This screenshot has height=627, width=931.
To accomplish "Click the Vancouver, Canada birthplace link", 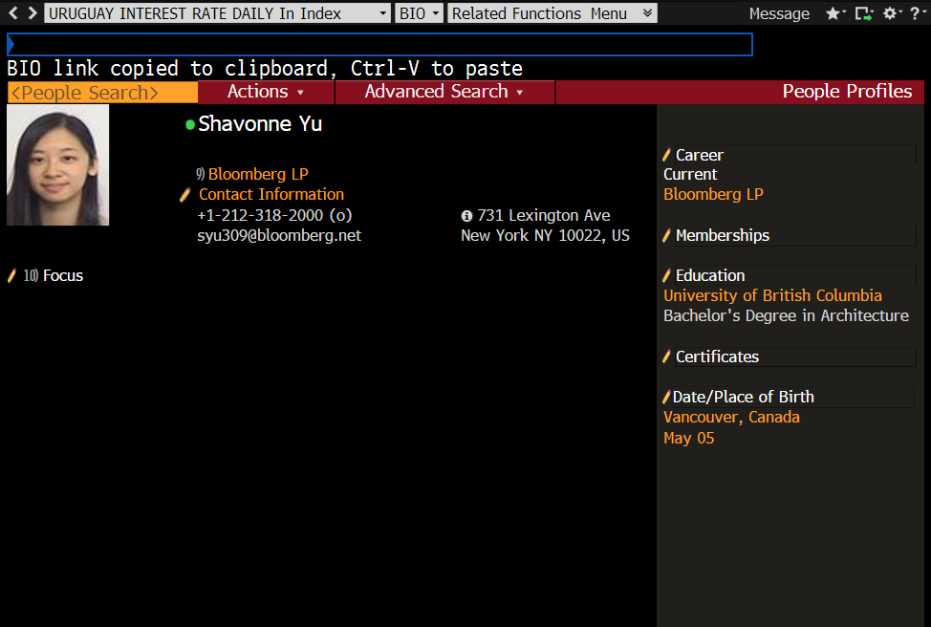I will click(731, 418).
